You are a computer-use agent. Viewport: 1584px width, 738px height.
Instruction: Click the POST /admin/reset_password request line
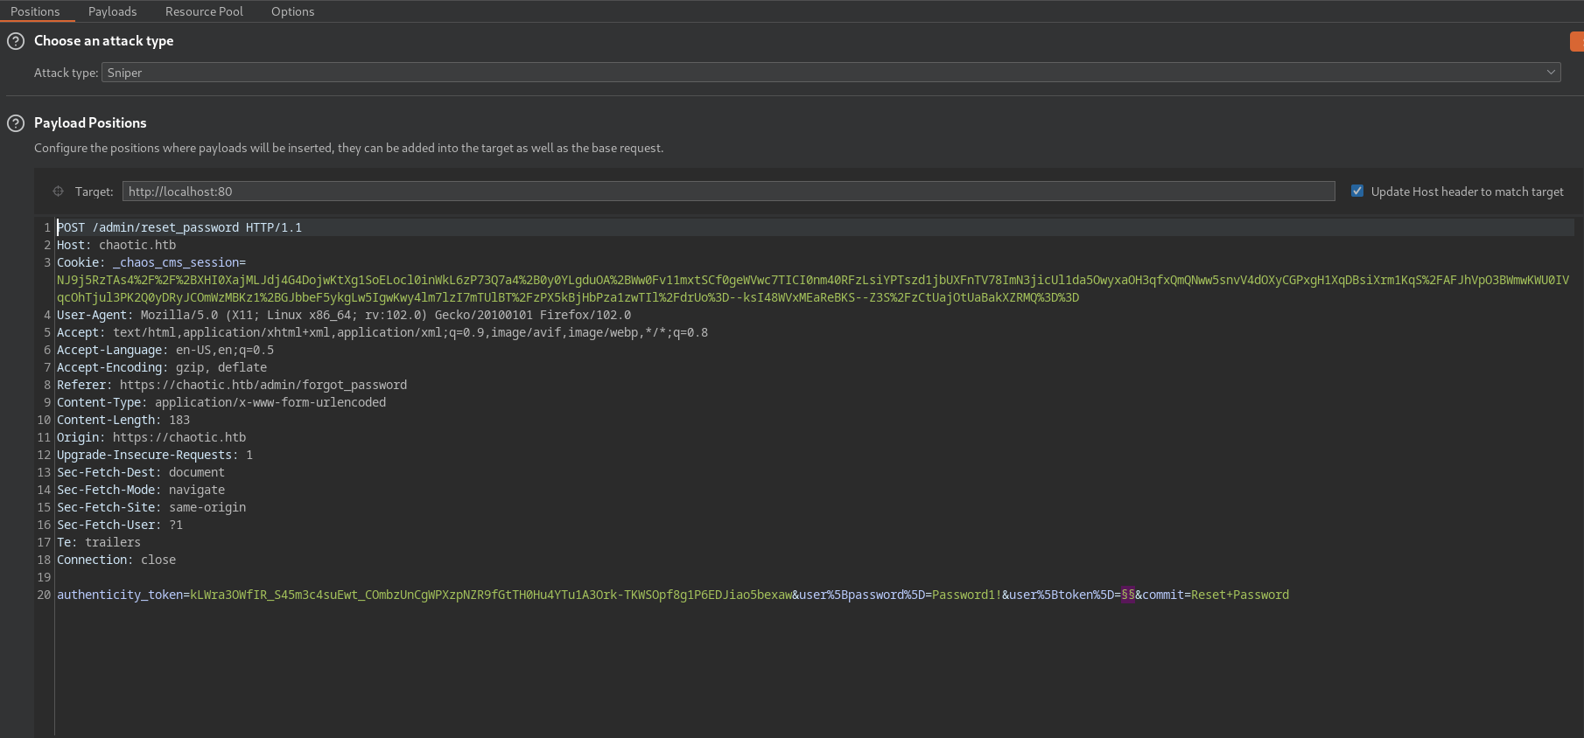(x=179, y=227)
